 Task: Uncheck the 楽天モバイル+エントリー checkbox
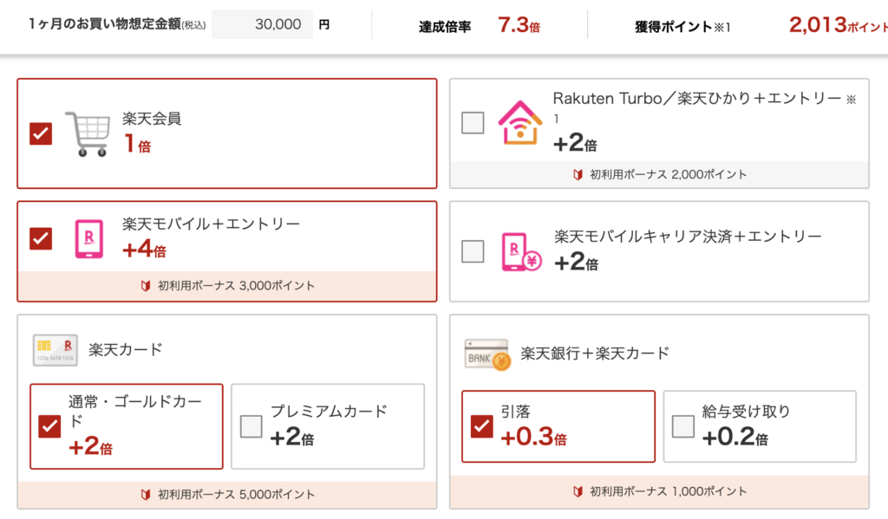pyautogui.click(x=41, y=239)
